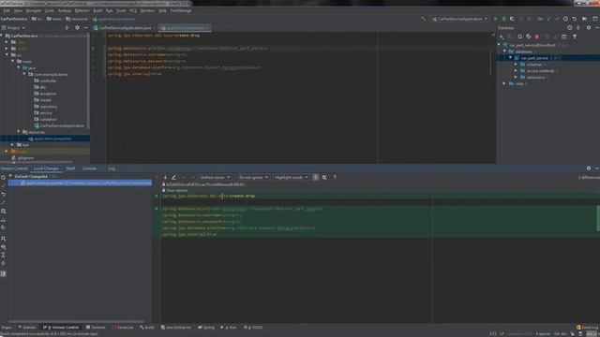Add new data source plus icon
The width and height of the screenshot is (600, 337).
pyautogui.click(x=502, y=37)
